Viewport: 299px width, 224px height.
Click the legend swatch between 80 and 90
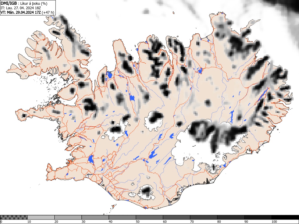(231, 217)
